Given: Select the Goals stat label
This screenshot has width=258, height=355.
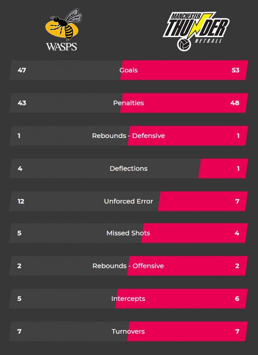Looking at the screenshot, I should (x=128, y=70).
